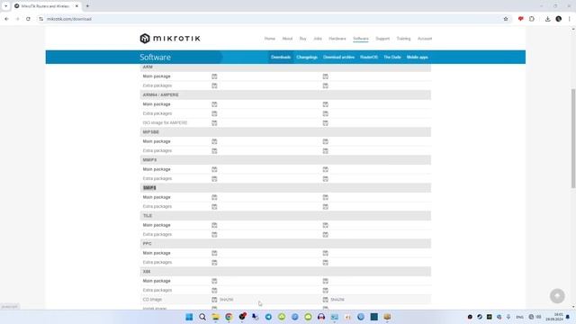Open the browser Downloads icon
The height and width of the screenshot is (324, 576).
click(x=547, y=19)
